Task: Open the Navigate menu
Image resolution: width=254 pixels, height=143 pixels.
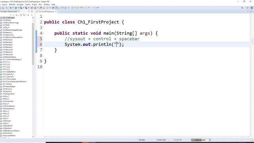Action: tap(20, 4)
